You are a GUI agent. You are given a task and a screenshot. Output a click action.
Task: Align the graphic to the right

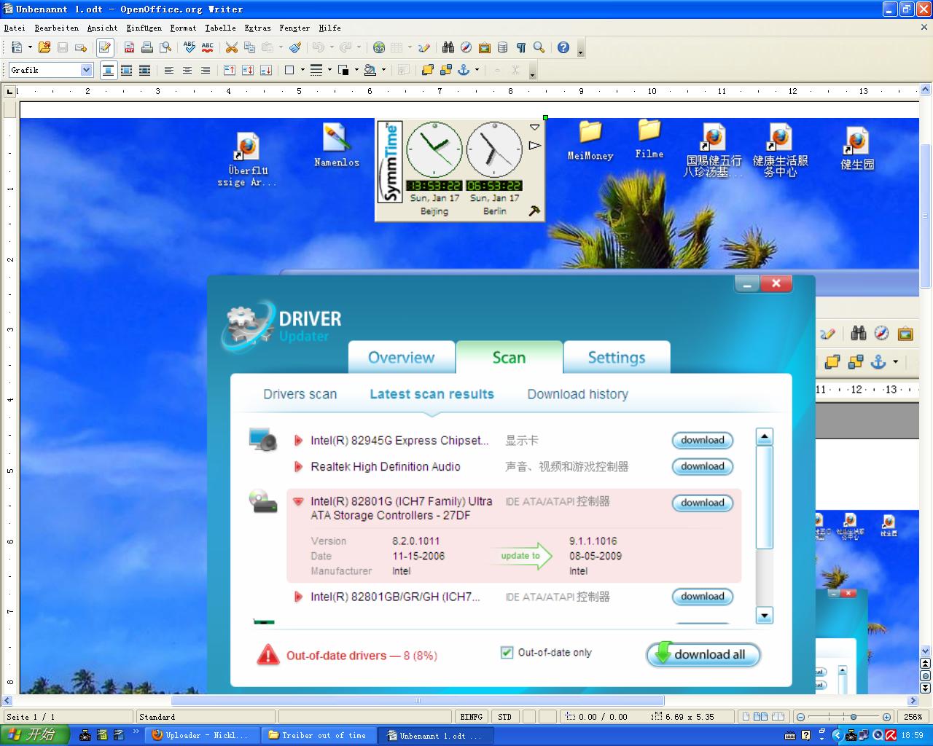pos(206,70)
